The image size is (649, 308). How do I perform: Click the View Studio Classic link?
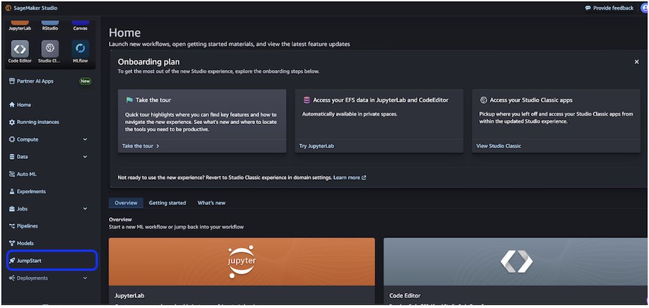(x=499, y=146)
